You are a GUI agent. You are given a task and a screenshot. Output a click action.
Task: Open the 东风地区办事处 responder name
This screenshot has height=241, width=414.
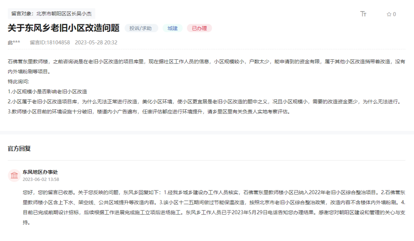[40, 172]
